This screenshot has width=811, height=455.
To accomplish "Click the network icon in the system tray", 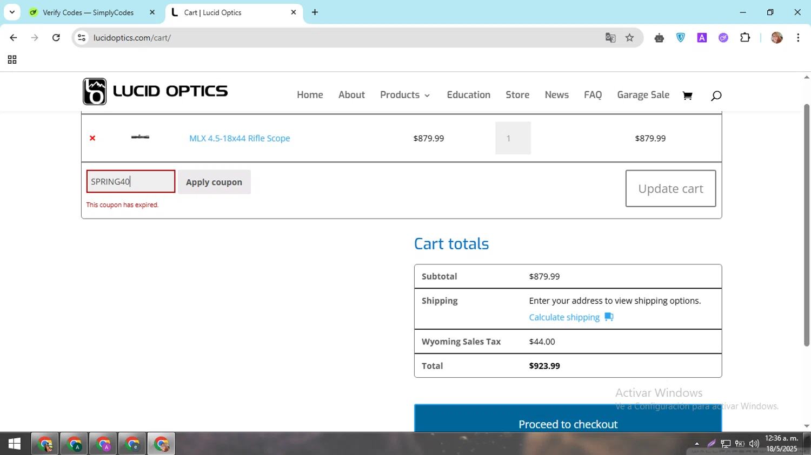I will (x=726, y=444).
